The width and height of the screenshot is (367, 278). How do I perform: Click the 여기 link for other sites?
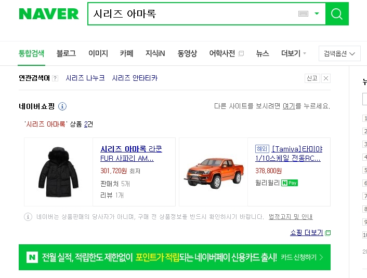click(x=289, y=106)
